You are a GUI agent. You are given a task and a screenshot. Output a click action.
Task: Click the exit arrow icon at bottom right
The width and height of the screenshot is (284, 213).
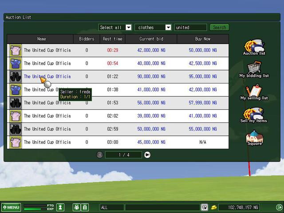coord(279,207)
